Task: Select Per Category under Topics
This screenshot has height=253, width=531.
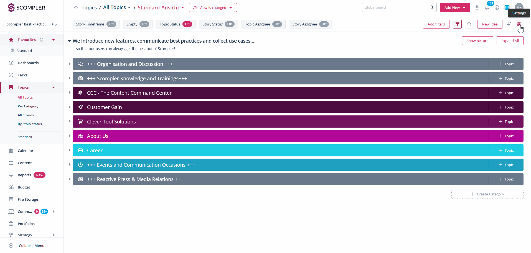Action: click(28, 106)
